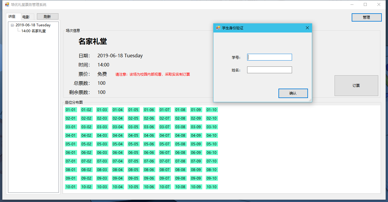This screenshot has width=388, height=202.
Task: Maximize the main application window
Action: pos(365,4)
